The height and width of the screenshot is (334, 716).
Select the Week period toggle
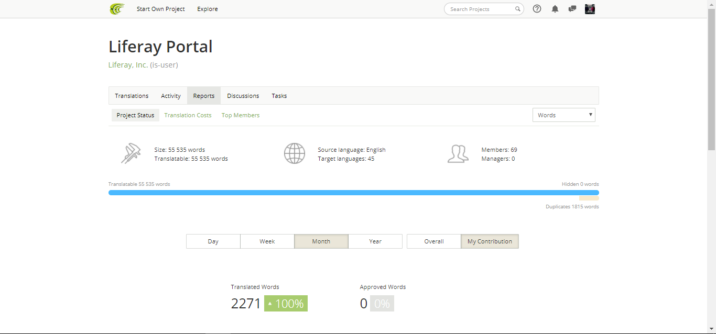coord(267,241)
